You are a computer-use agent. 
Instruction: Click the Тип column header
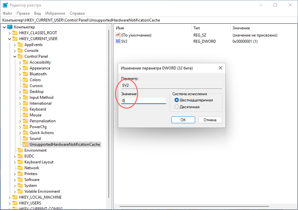tap(211, 28)
